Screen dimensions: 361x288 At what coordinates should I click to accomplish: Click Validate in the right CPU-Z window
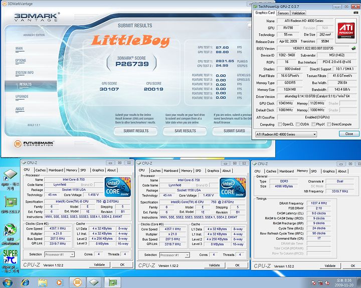coord(330,265)
